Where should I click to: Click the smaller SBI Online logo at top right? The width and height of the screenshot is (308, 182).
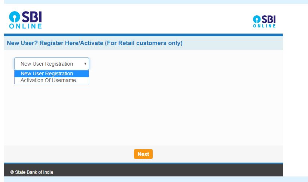click(264, 21)
